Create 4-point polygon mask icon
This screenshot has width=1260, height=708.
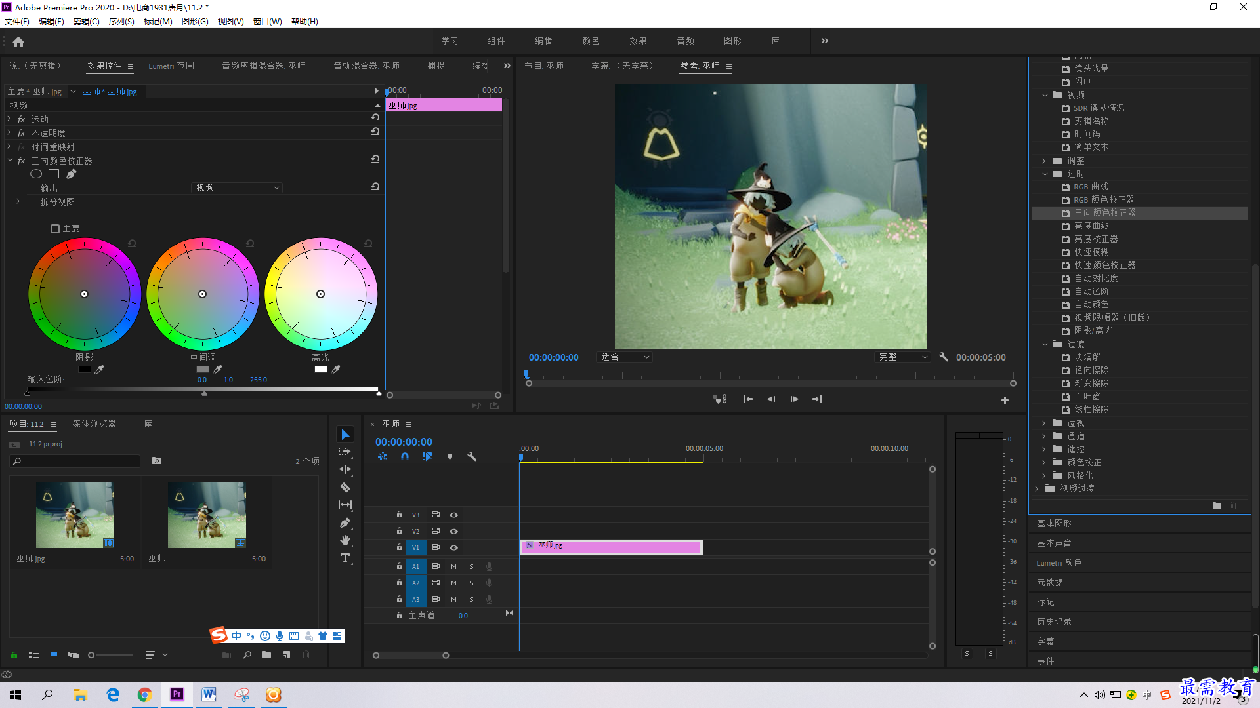pos(54,174)
